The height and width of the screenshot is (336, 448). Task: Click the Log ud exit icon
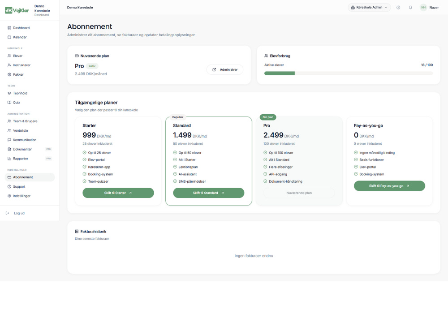[8, 213]
